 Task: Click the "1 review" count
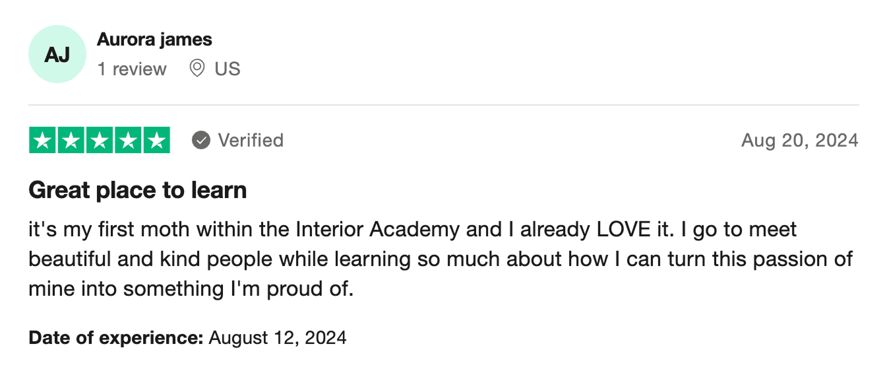coord(132,69)
